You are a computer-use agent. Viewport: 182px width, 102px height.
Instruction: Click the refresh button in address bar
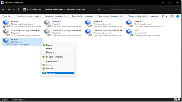tap(105, 10)
